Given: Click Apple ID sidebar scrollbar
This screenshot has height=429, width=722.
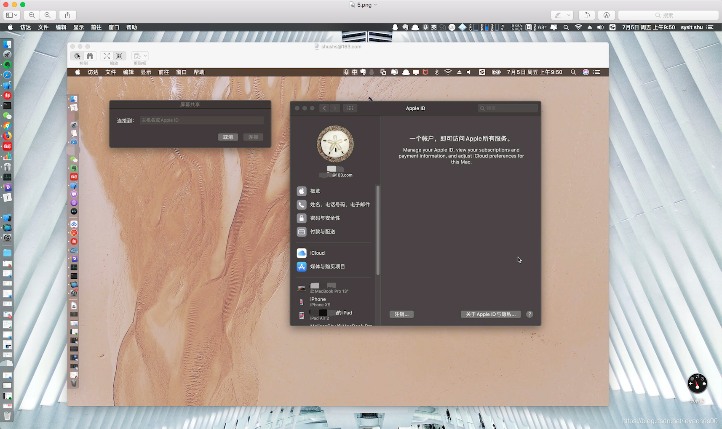Looking at the screenshot, I should (x=378, y=230).
